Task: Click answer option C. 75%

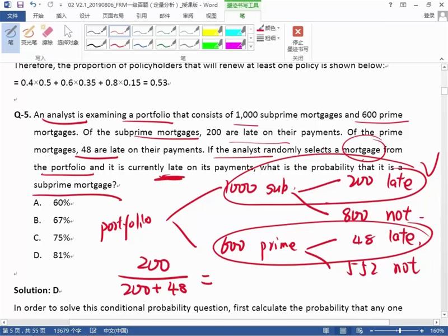Action: pos(52,237)
